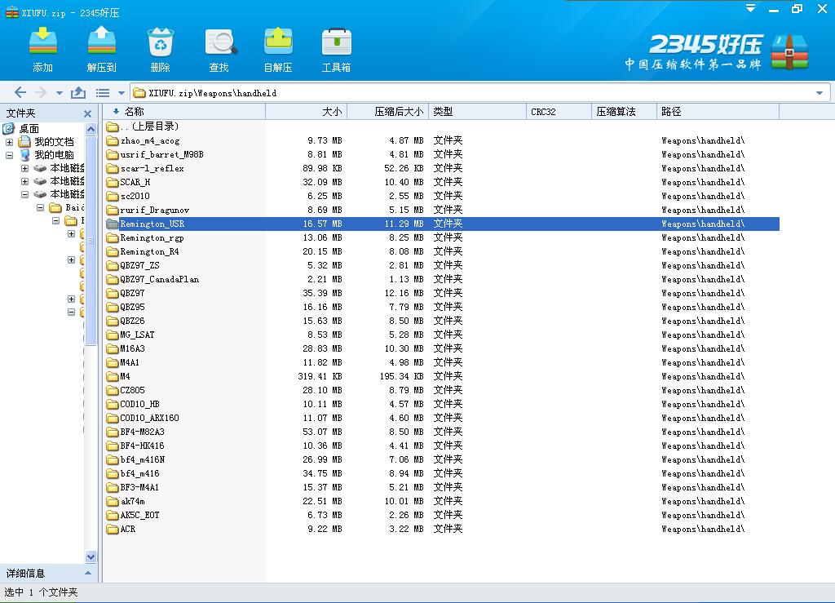Select the ACR folder name
Viewport: 835px width, 603px height.
128,529
